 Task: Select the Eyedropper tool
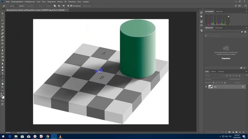pos(2,30)
